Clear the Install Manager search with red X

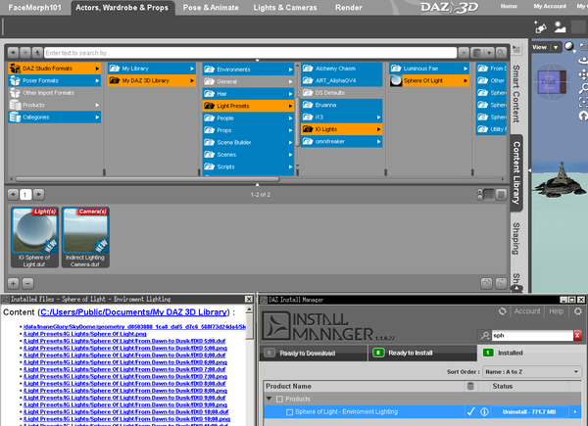577,335
